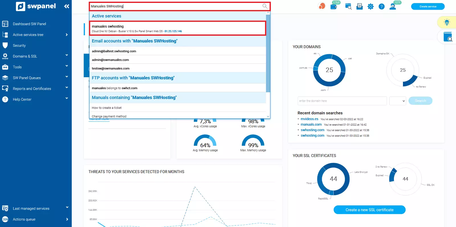Click the question mark help icon
456x227 pixels.
pyautogui.click(x=382, y=7)
